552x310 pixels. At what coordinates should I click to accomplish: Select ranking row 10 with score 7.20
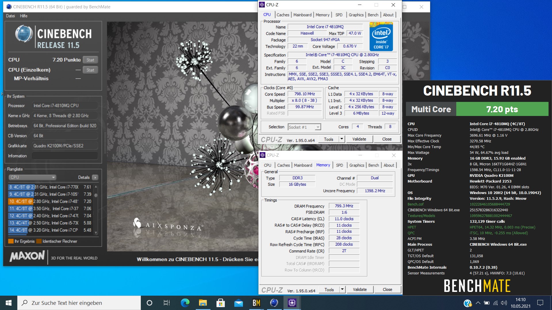[x=50, y=201]
